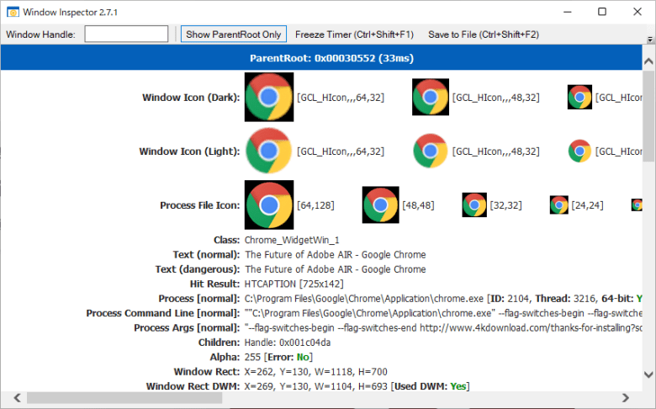Image resolution: width=656 pixels, height=409 pixels.
Task: Click Save to File (Ctrl+Shift+F2)
Action: tap(484, 35)
